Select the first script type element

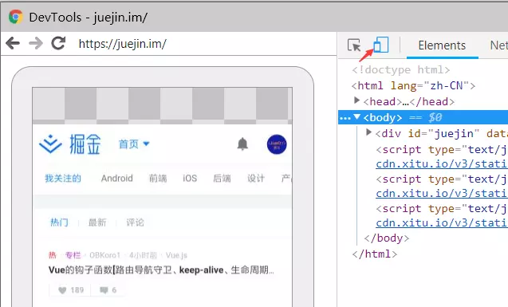[442, 150]
